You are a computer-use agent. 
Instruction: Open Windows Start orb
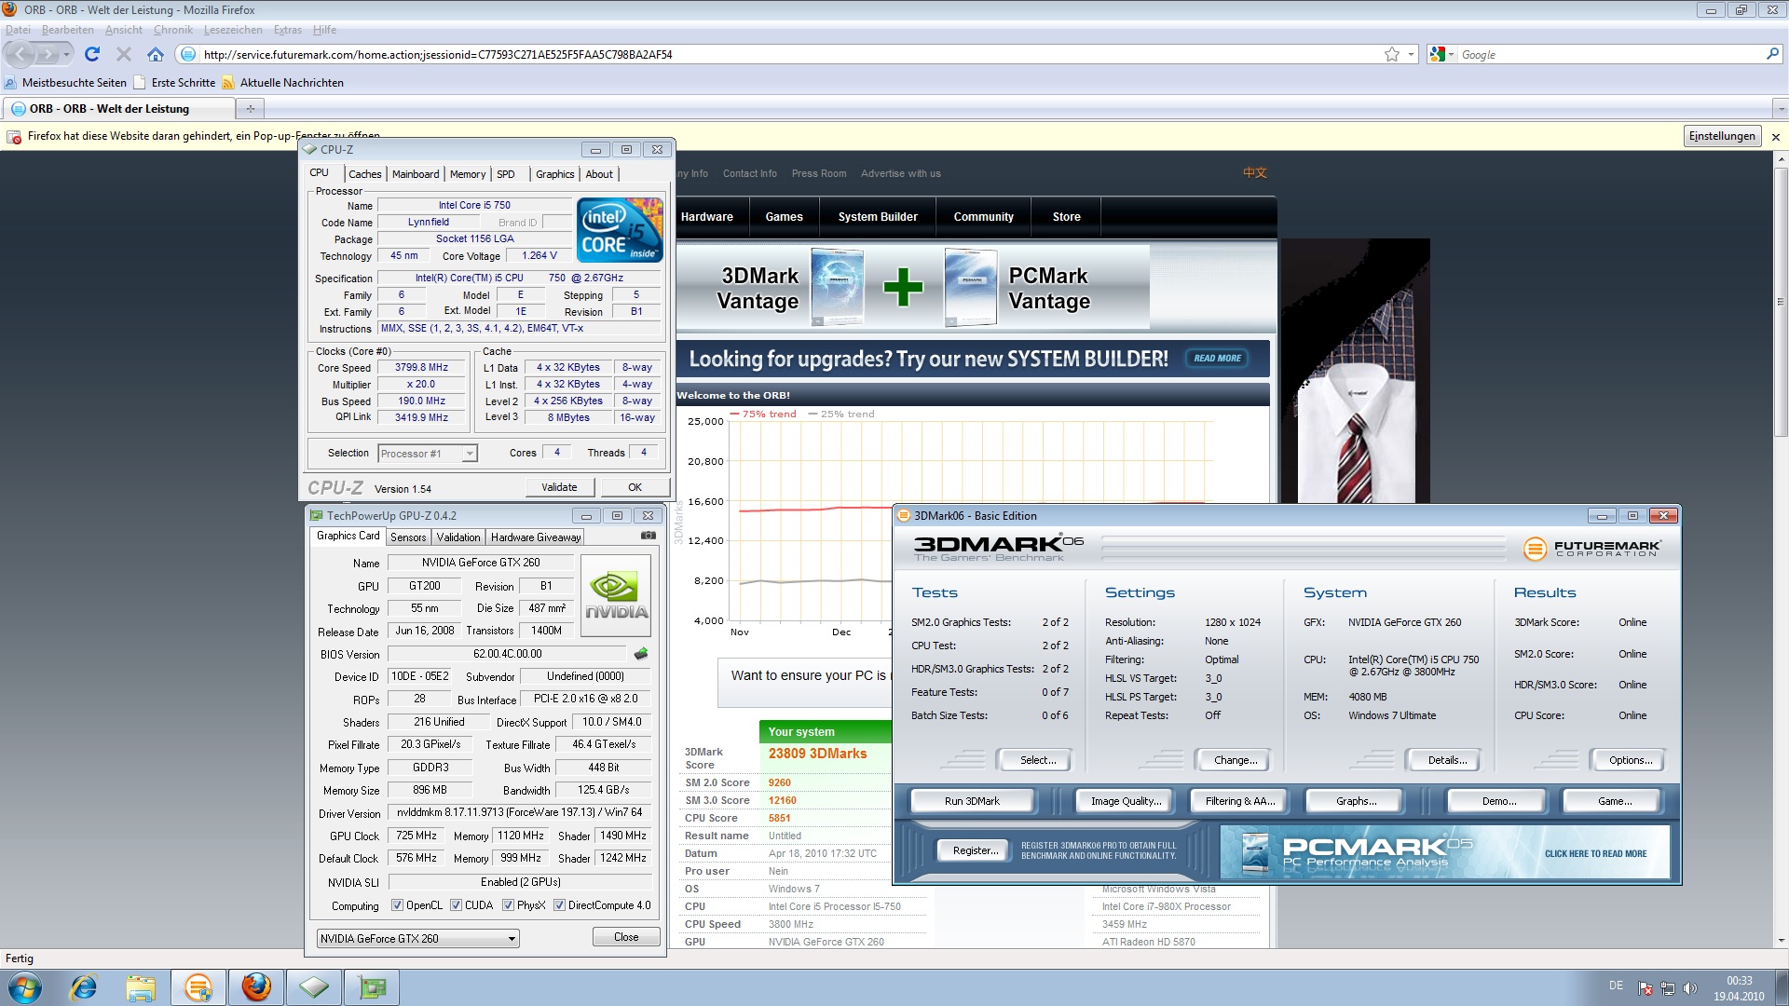point(25,987)
